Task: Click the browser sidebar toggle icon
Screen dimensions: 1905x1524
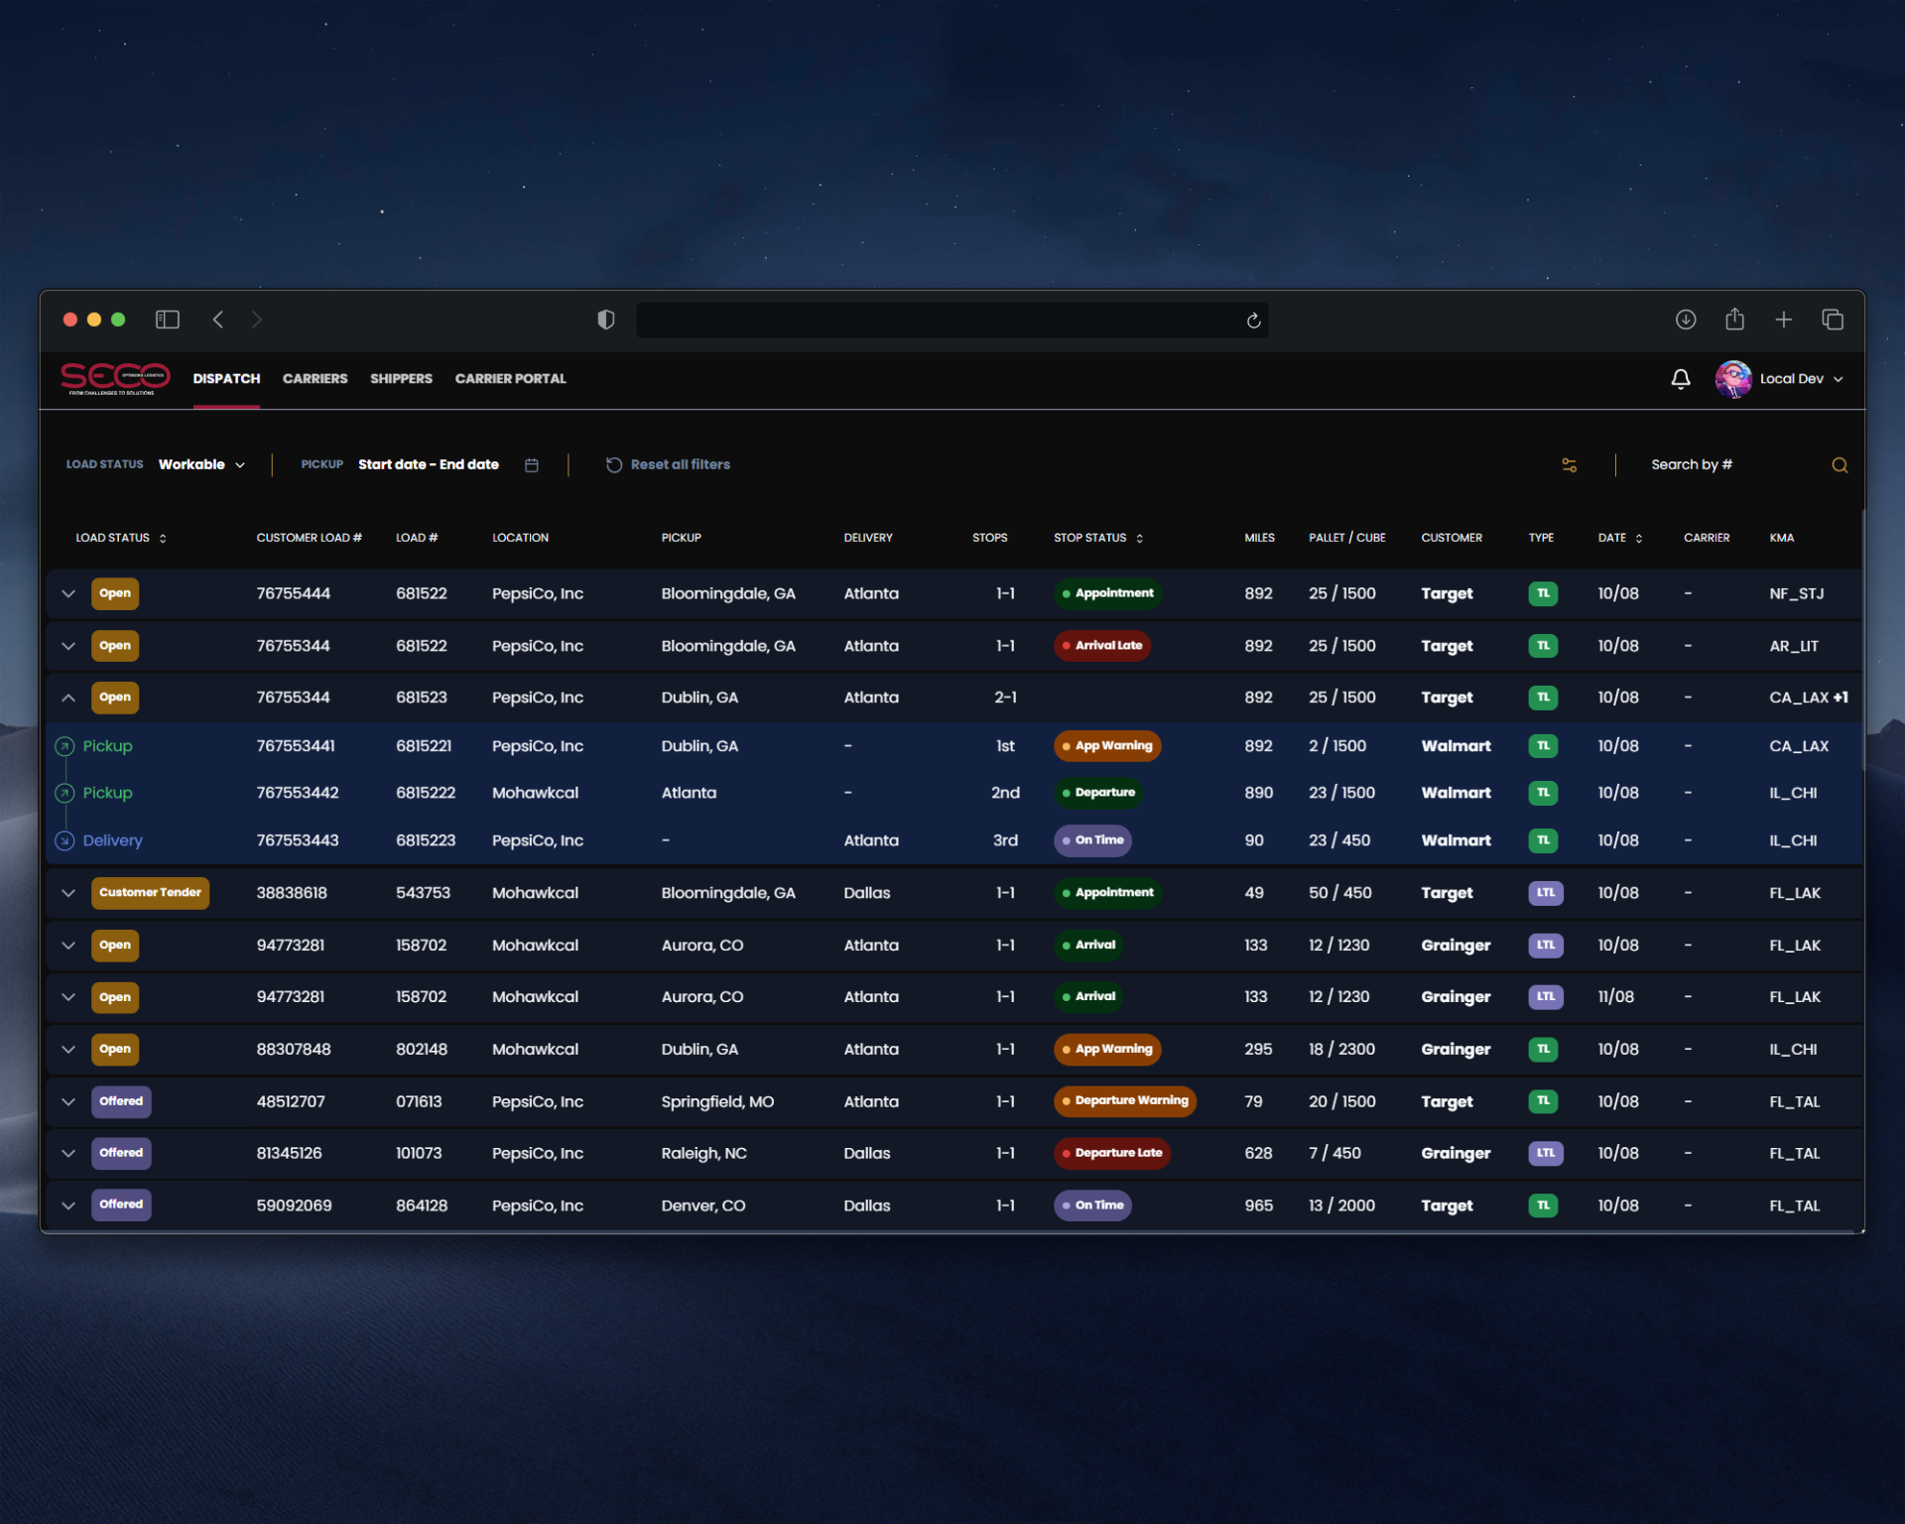Action: coord(167,319)
